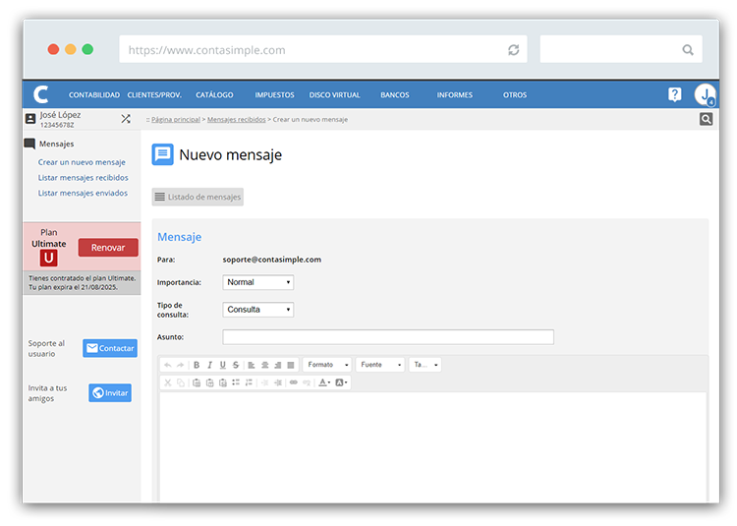
Task: Open the Formato dropdown
Action: 327,365
